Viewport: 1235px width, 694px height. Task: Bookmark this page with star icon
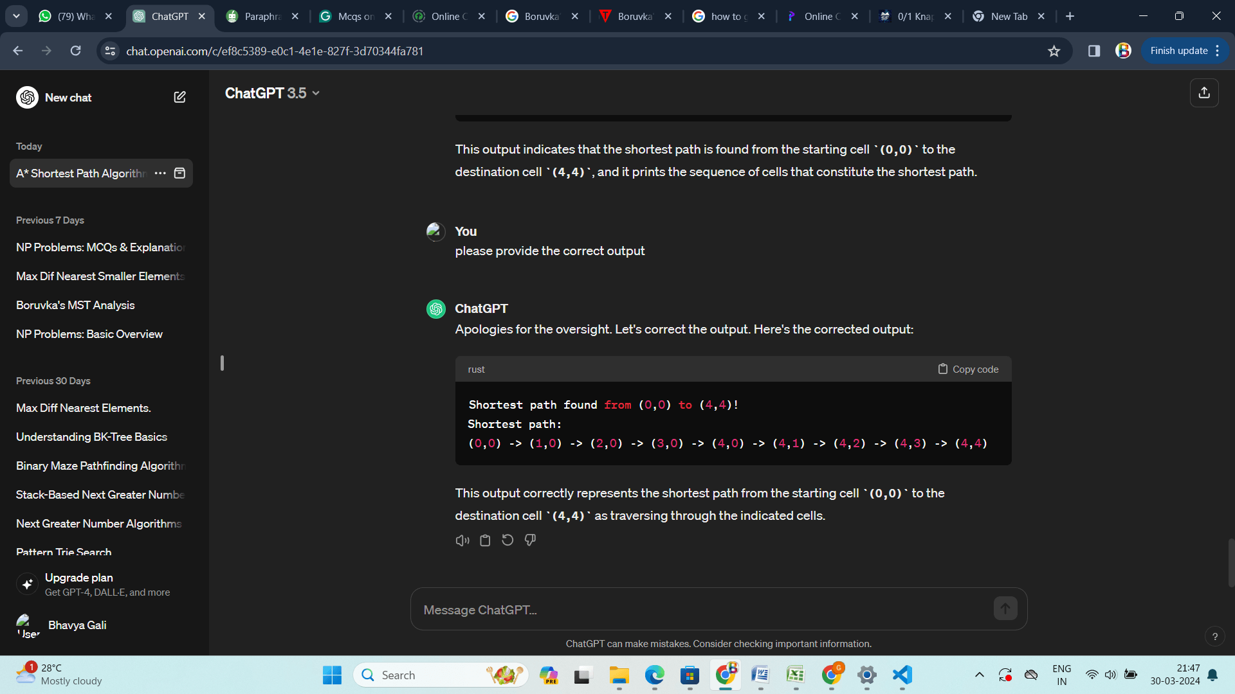point(1054,51)
